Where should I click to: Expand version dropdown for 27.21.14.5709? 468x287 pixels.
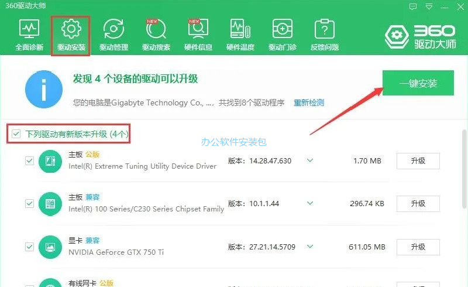(310, 247)
